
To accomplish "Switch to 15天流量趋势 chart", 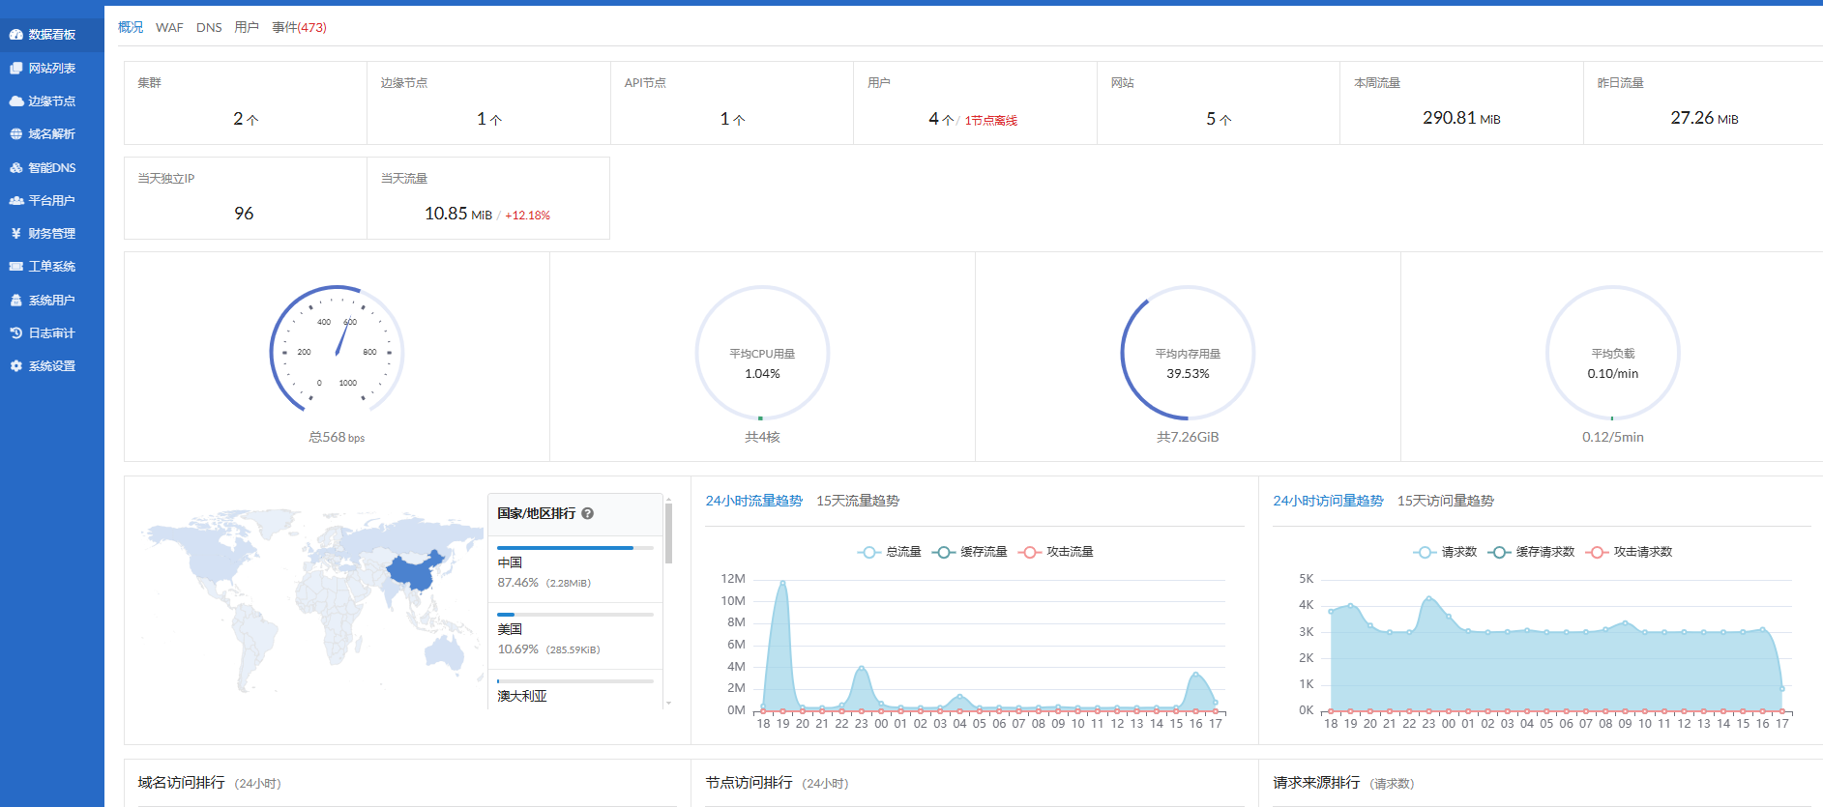I will (857, 501).
